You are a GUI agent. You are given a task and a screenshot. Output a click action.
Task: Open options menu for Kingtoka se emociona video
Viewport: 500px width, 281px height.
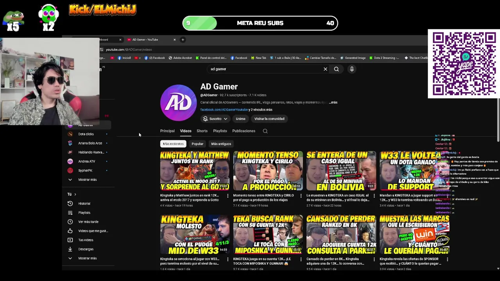228,259
